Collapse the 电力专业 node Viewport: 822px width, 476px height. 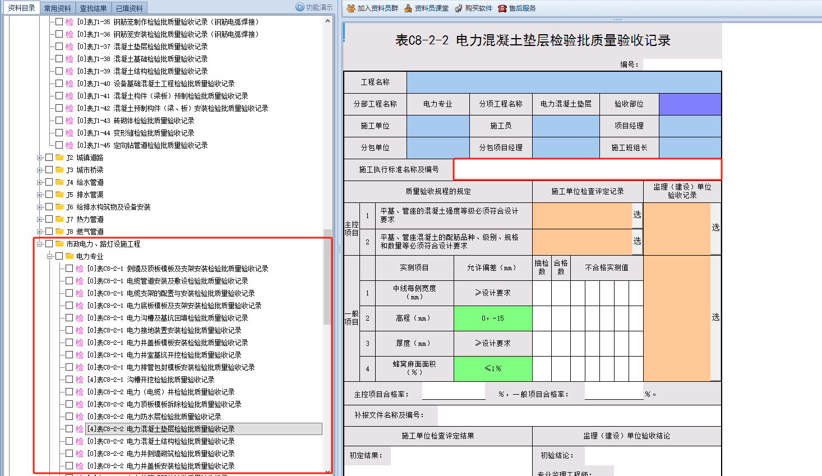(50, 256)
